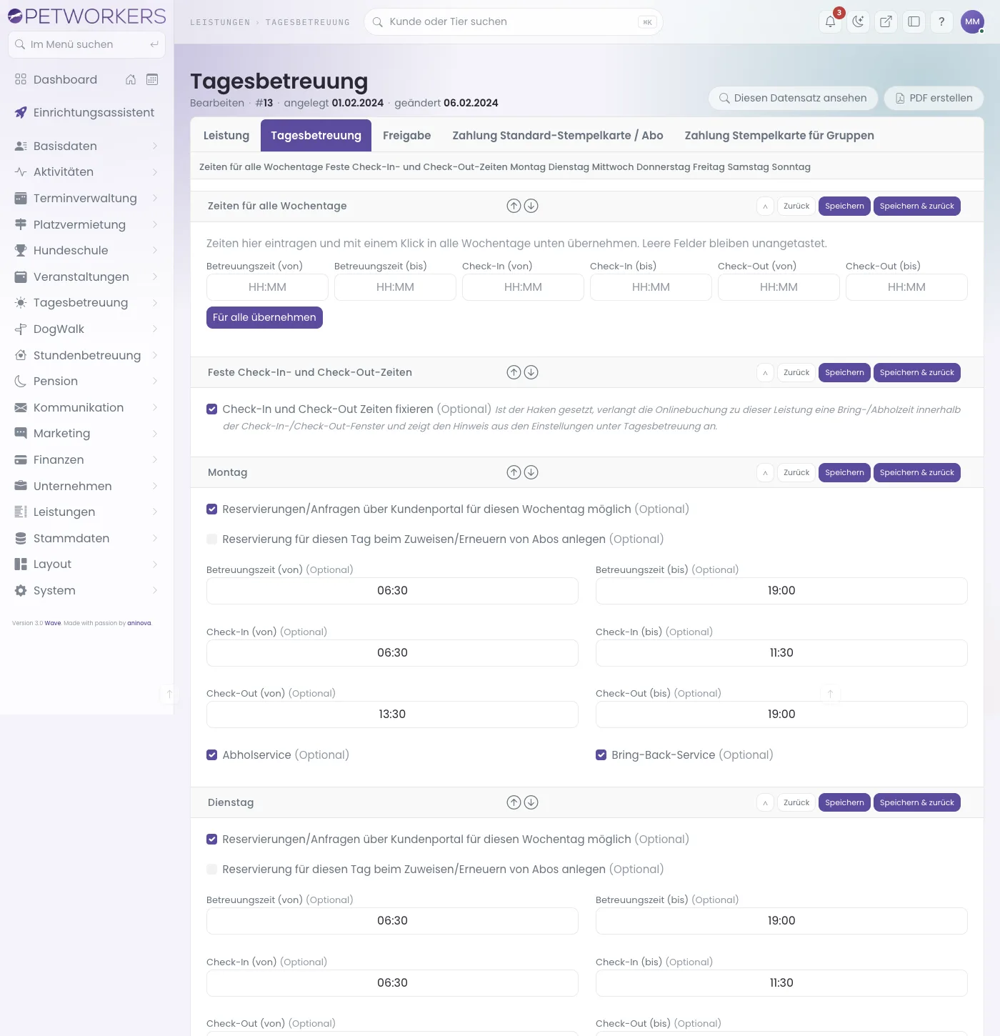Expand Basisdaten menu in sidebar

tap(86, 146)
